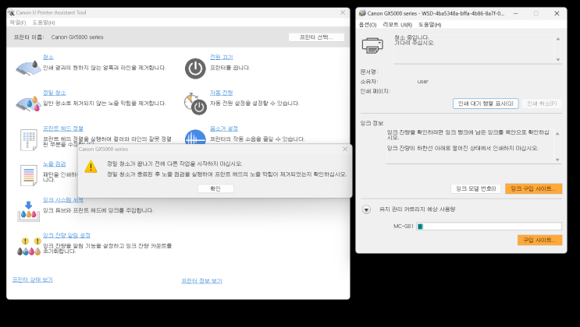The image size is (580, 327).
Task: Close the Printer Assistant Tool window
Action: (x=343, y=12)
